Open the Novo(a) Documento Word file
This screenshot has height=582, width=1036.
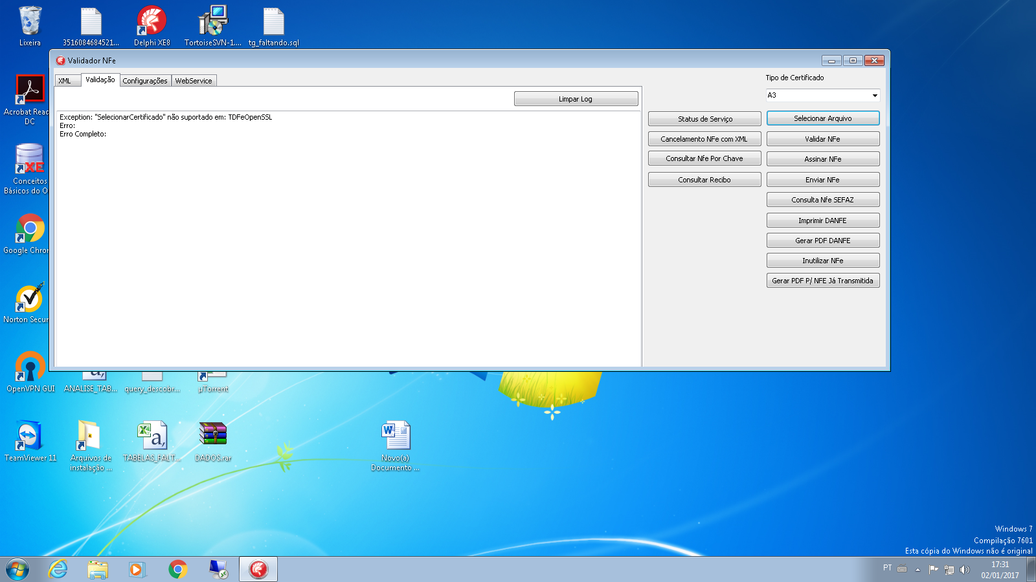coord(396,446)
